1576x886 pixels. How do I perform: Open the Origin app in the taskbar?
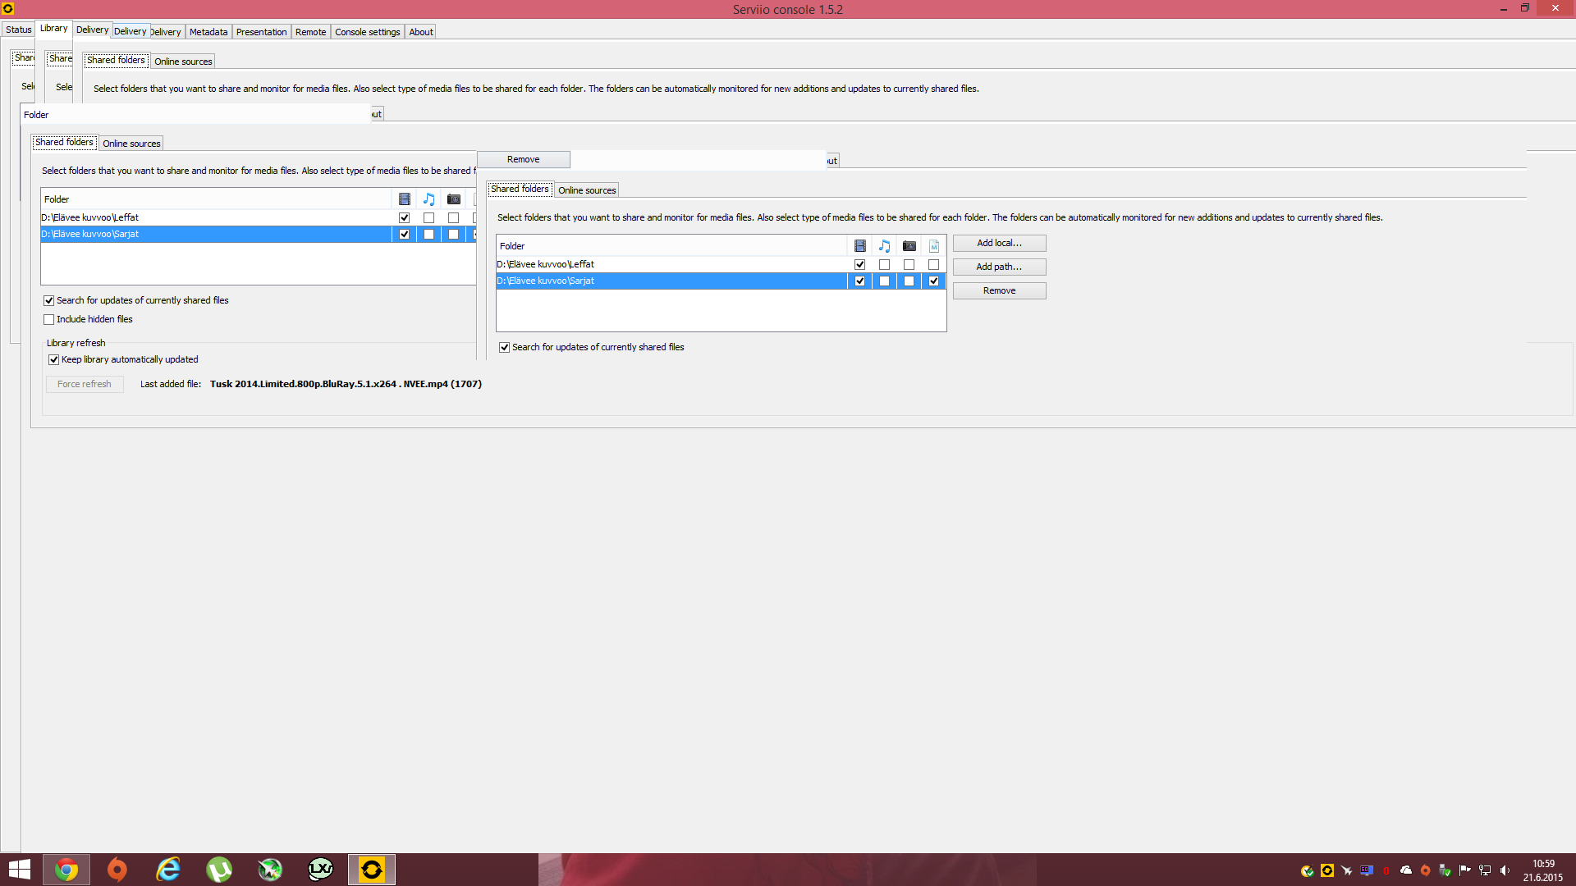click(x=117, y=870)
